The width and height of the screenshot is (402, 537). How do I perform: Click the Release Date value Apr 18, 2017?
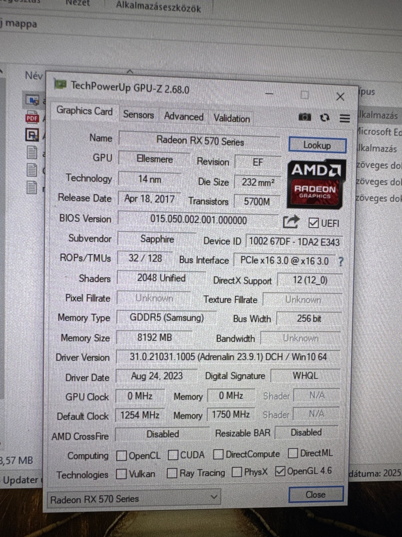point(149,199)
